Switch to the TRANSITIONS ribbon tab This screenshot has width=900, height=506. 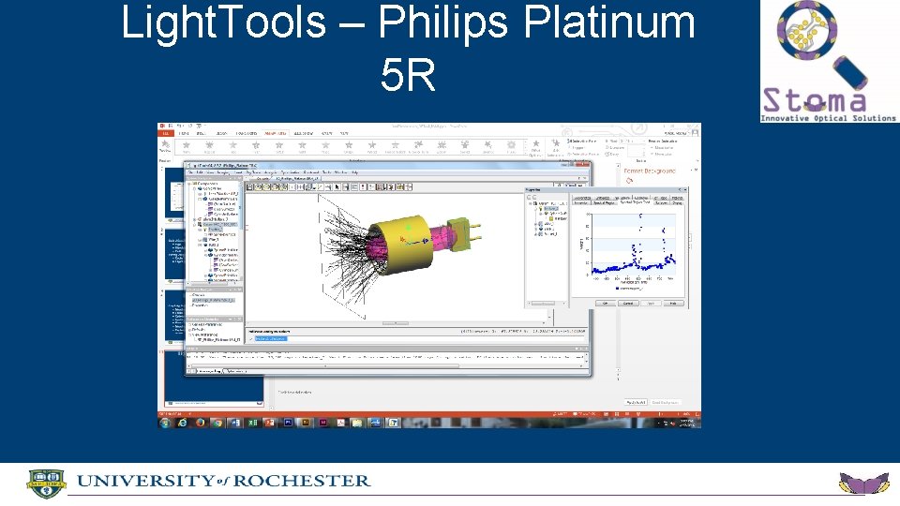click(x=247, y=133)
